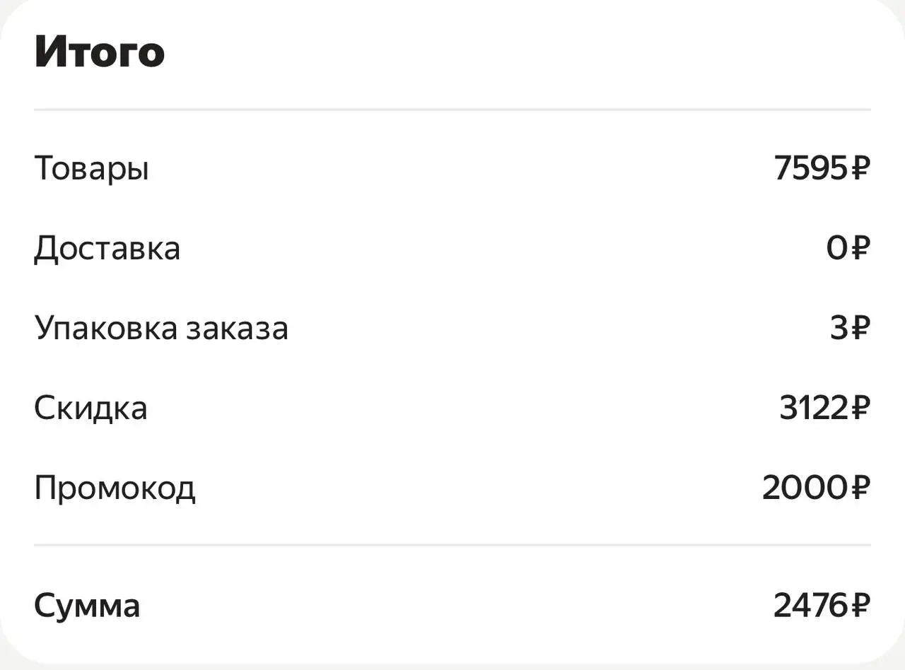Click the ruble sign next to 2000

click(x=859, y=488)
